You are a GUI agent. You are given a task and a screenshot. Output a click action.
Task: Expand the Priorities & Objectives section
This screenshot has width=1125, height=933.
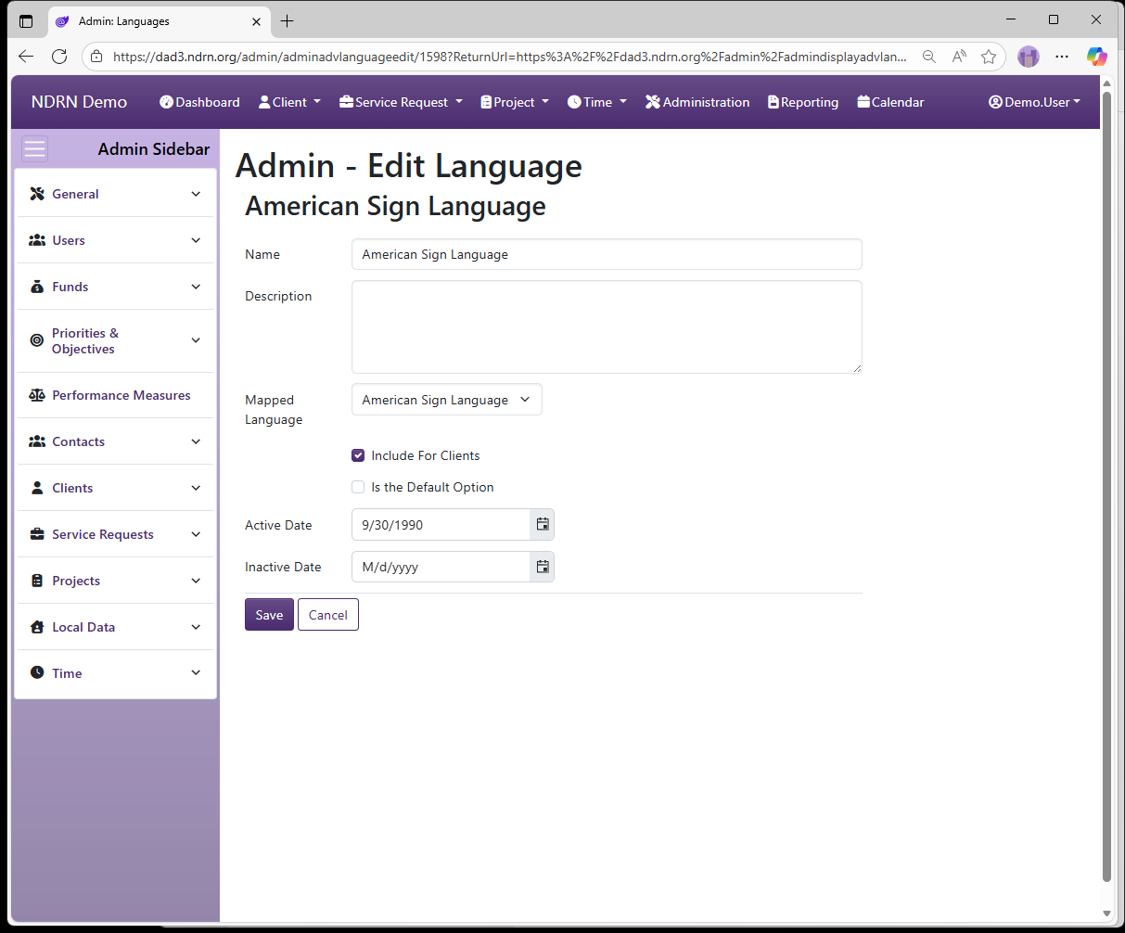click(x=196, y=340)
